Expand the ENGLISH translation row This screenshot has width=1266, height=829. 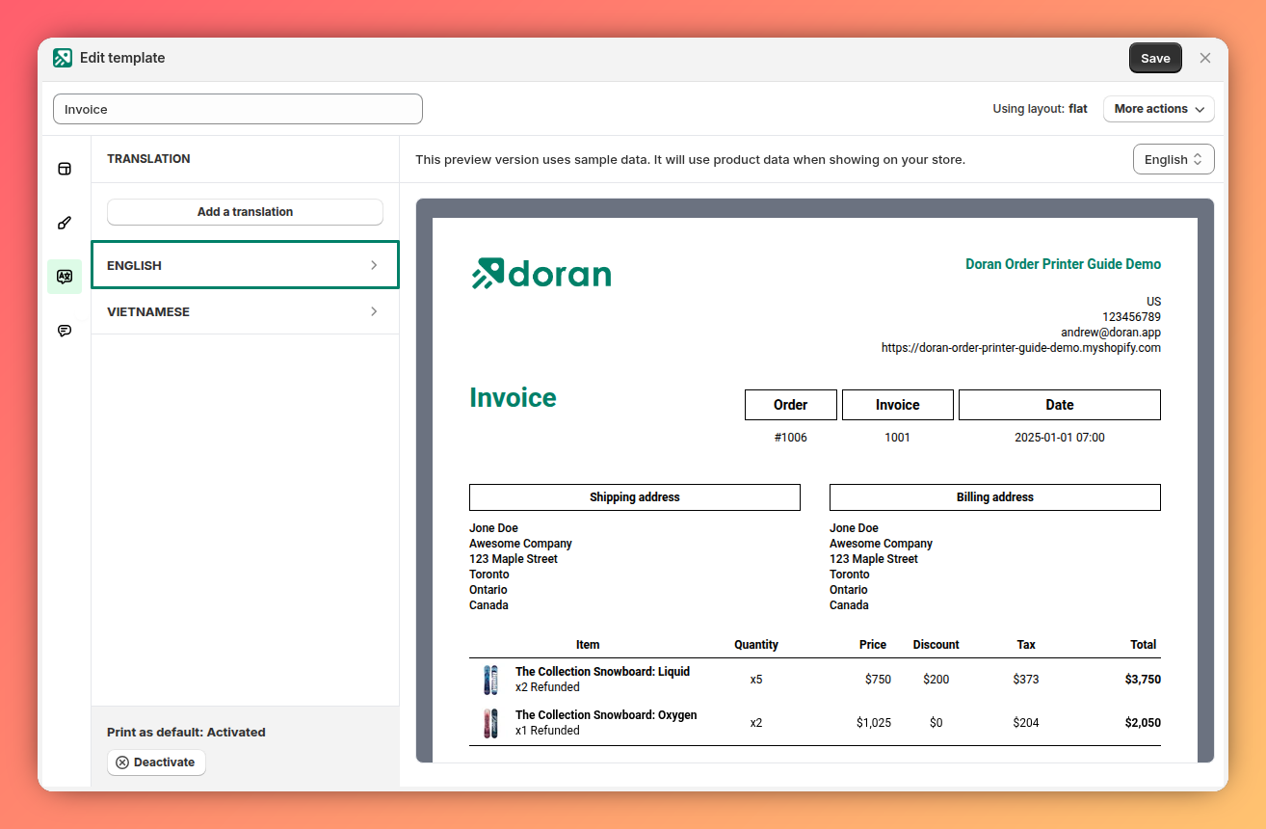click(245, 265)
